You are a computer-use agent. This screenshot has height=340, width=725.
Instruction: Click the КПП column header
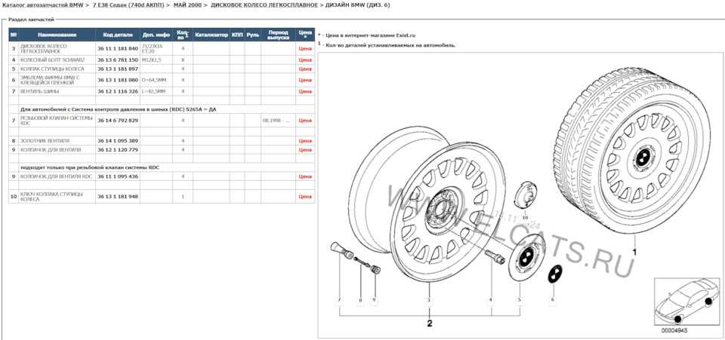(x=237, y=35)
